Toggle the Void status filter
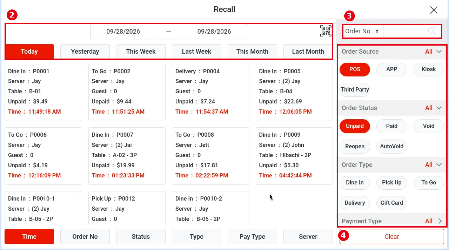 click(429, 126)
